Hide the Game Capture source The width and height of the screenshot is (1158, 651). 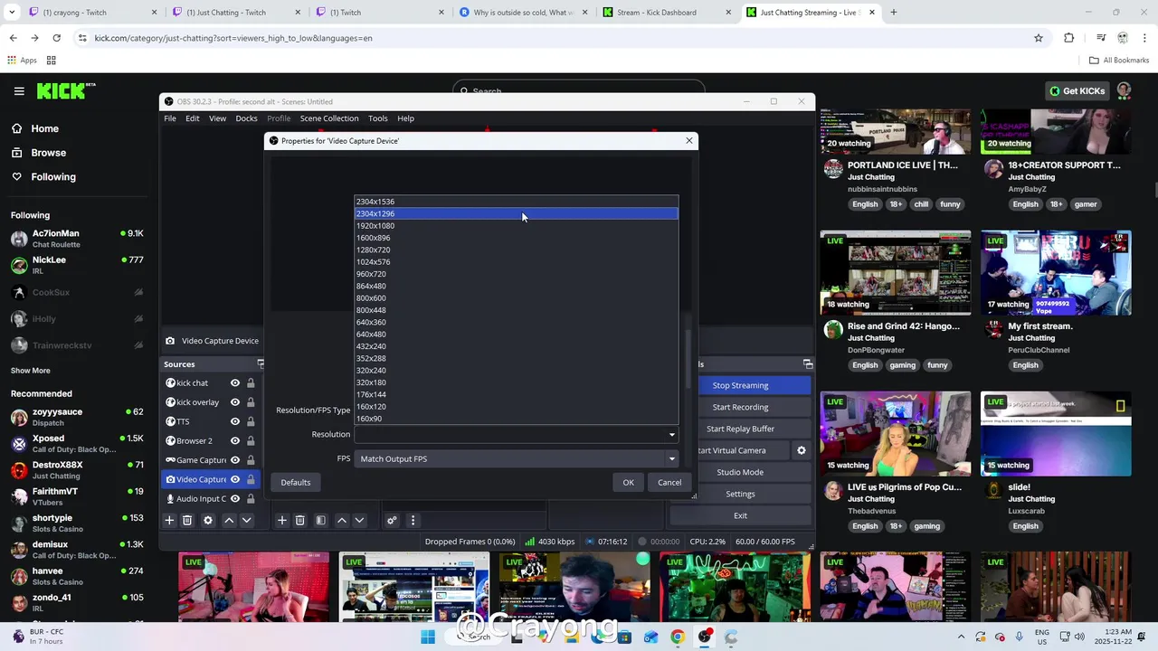pos(235,460)
